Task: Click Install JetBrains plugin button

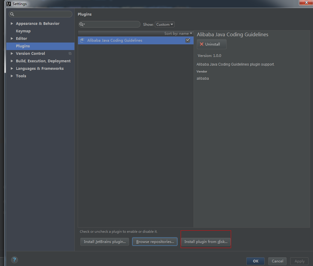Action: 105,242
